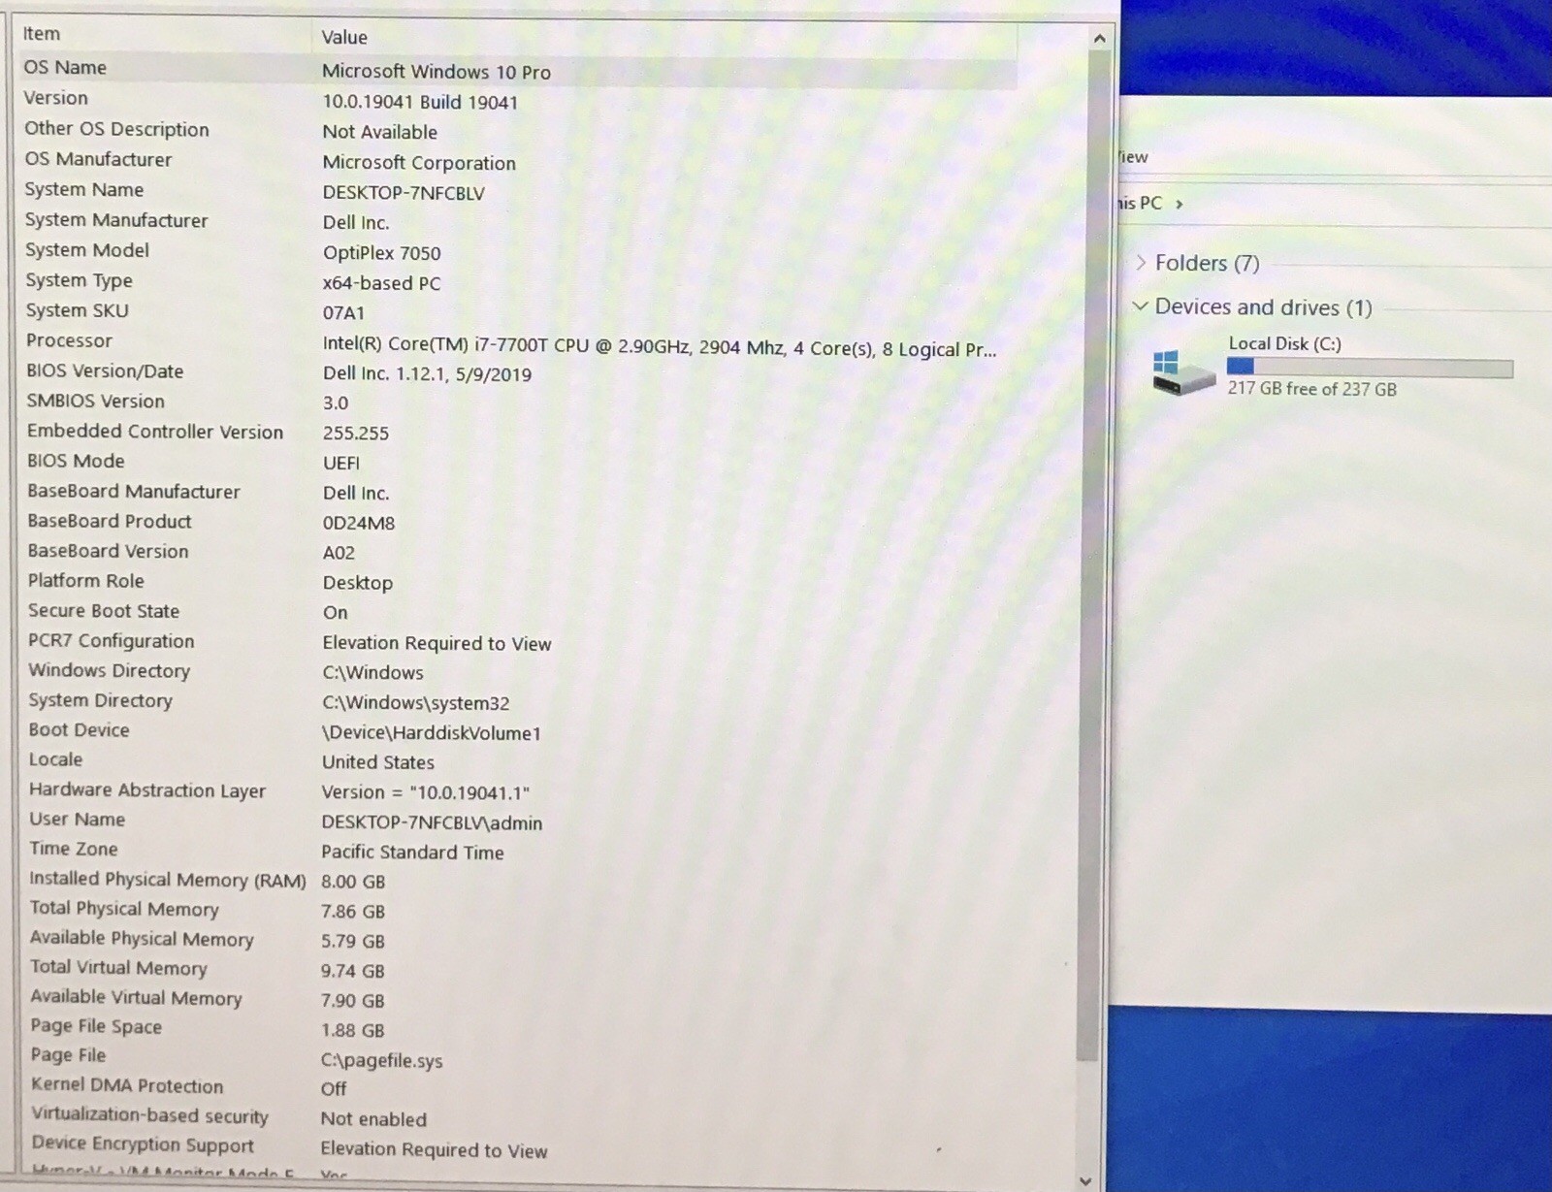
Task: Click the 217 GB free of 237 GB text
Action: pyautogui.click(x=1312, y=389)
